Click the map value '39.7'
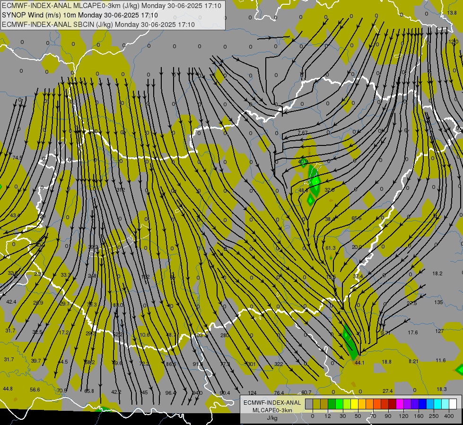The width and height of the screenshot is (463, 425). [36, 361]
